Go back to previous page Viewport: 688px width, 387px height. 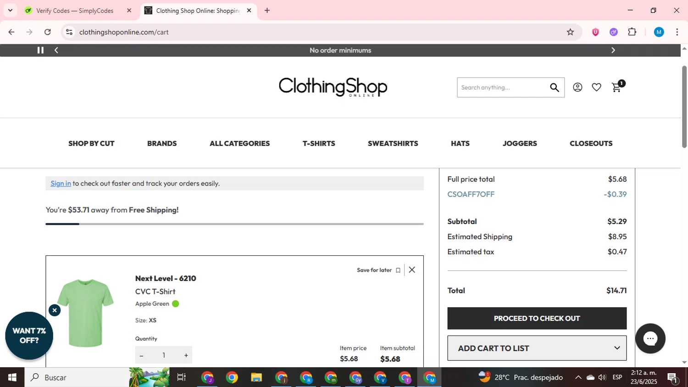coord(11,32)
